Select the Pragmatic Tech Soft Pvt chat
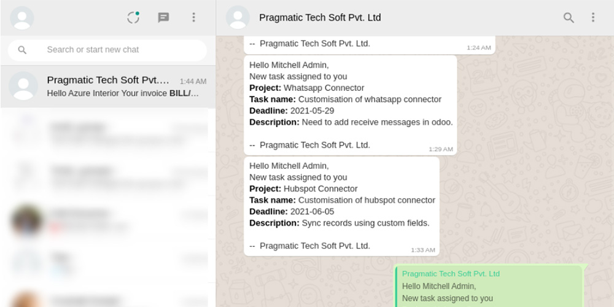Viewport: 614px width, 307px height. (x=108, y=87)
